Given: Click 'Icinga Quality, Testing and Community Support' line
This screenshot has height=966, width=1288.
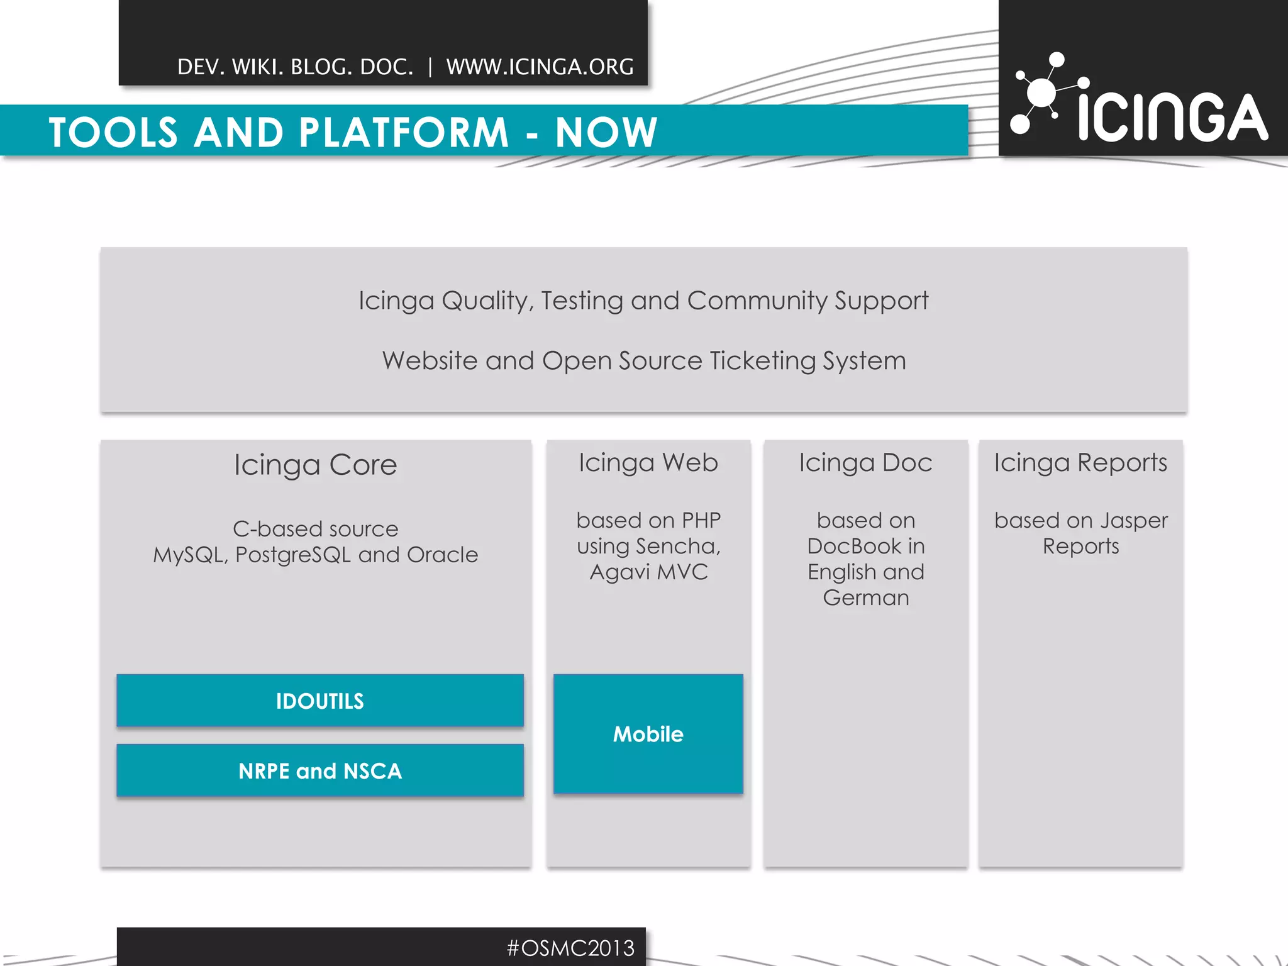Looking at the screenshot, I should [643, 301].
